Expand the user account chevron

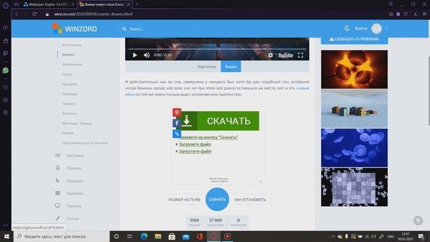pyautogui.click(x=386, y=28)
